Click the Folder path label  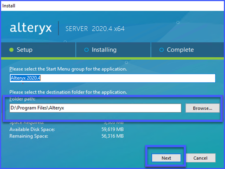(x=22, y=99)
